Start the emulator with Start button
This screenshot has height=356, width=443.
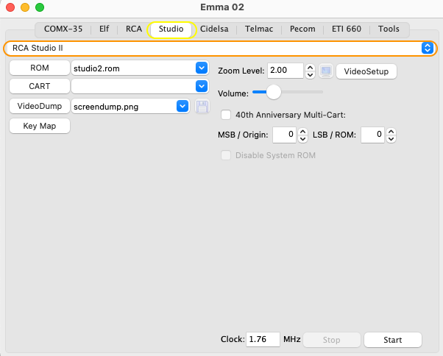coord(393,340)
